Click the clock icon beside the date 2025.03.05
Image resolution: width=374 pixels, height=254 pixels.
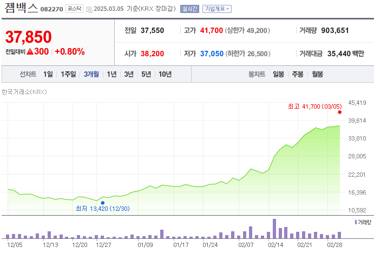89,10
